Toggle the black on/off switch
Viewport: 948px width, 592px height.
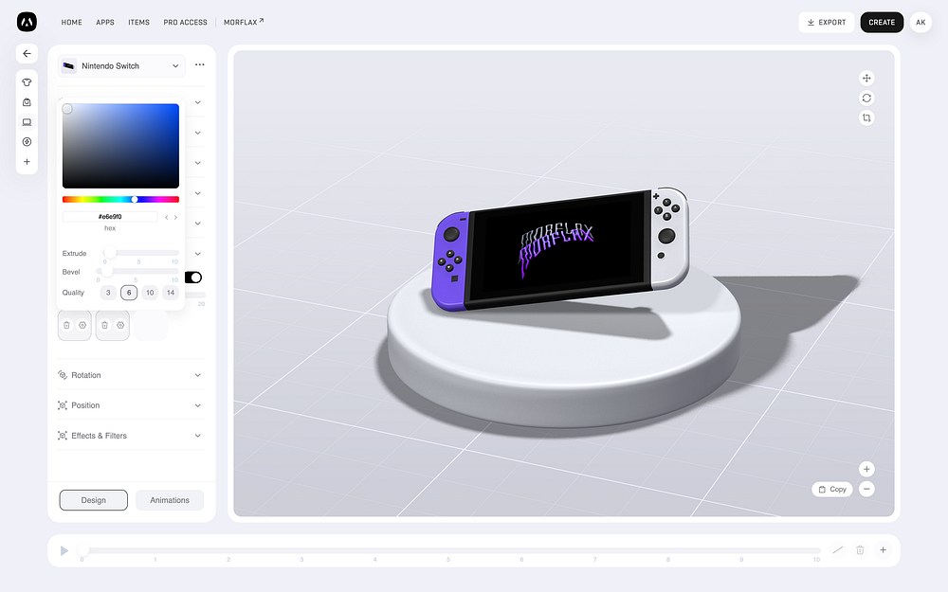coord(192,278)
